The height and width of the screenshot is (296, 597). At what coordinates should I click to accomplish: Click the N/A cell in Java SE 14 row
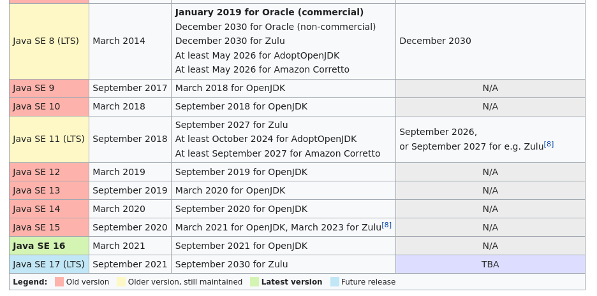tap(490, 209)
